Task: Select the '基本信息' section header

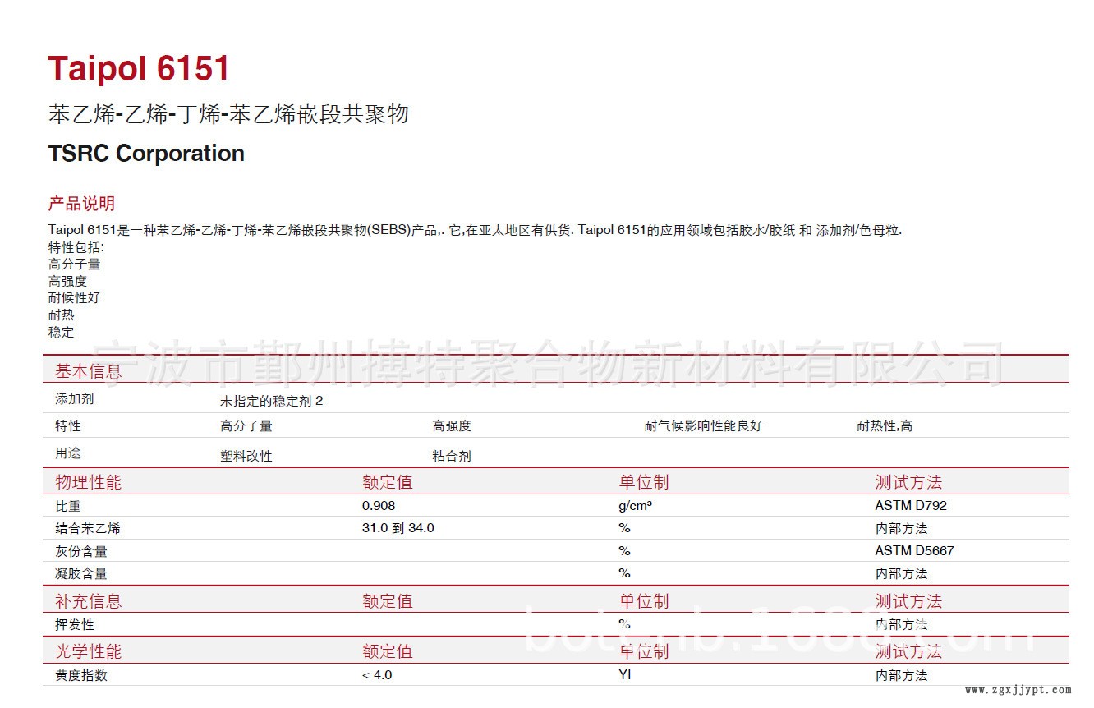Action: (88, 371)
